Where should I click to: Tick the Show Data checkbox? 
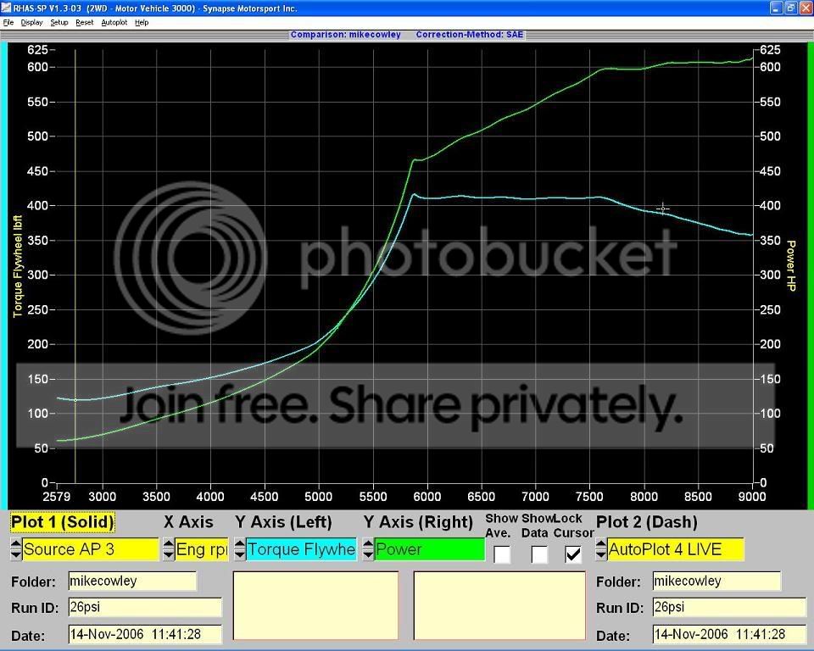(538, 554)
